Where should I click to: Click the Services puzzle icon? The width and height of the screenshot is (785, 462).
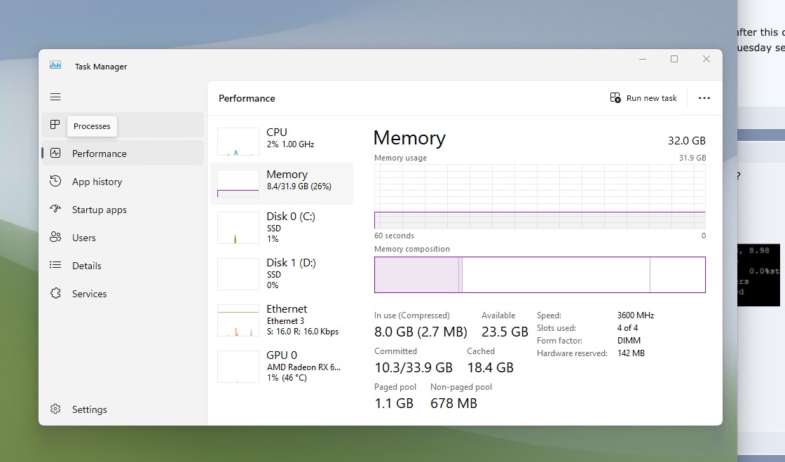point(55,293)
